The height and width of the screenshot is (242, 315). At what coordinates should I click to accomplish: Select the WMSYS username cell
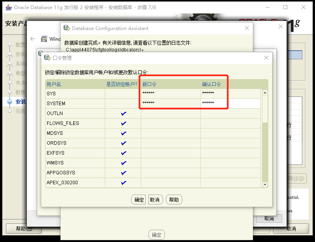pyautogui.click(x=75, y=163)
